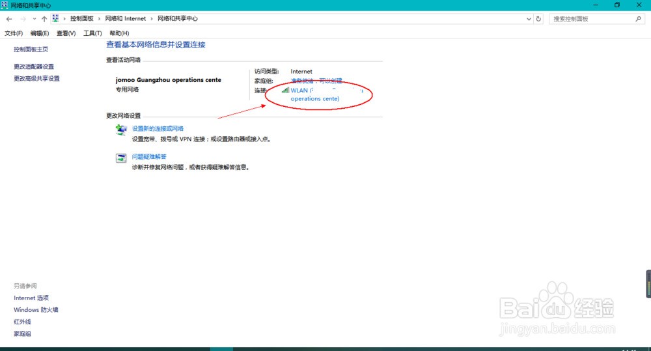Click the up-one-level arrow
This screenshot has height=351, width=651.
point(44,19)
